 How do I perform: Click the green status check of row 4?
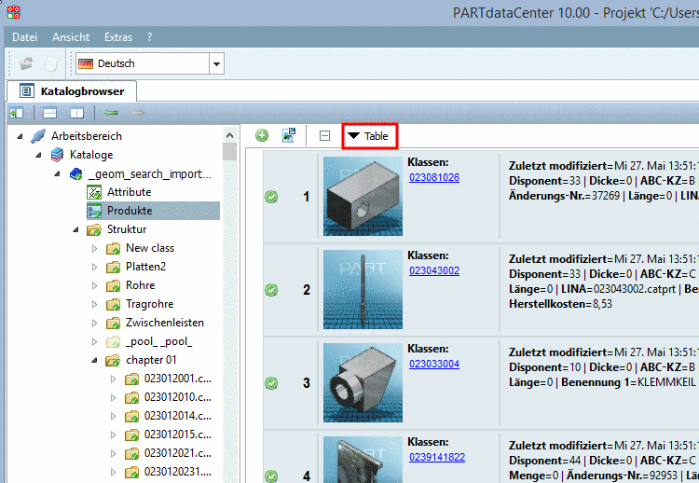[x=271, y=476]
